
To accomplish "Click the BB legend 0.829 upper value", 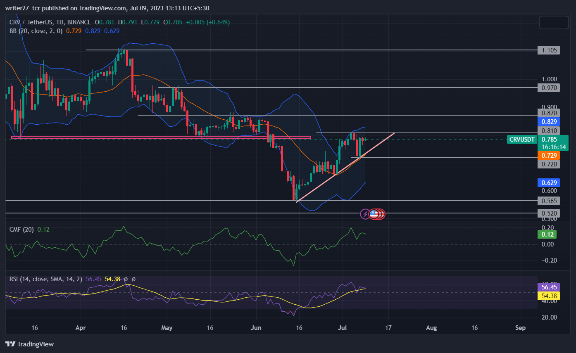I will (x=94, y=31).
